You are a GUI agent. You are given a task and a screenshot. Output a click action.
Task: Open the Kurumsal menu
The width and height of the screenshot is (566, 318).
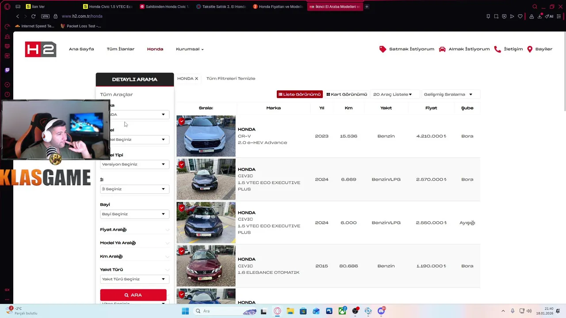click(190, 49)
